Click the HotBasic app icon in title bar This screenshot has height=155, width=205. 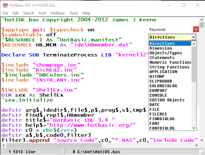pyautogui.click(x=5, y=5)
